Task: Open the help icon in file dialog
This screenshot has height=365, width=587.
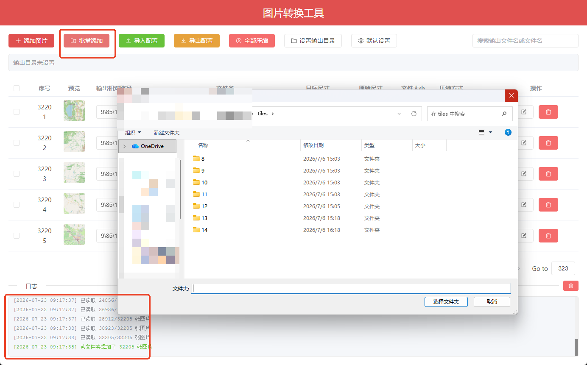Action: [x=508, y=132]
